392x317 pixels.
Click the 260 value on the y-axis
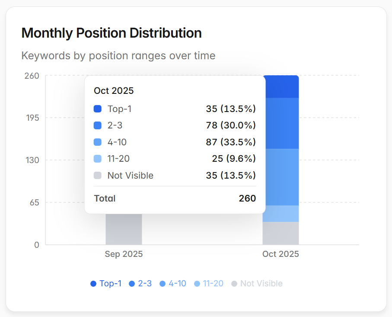coord(31,76)
